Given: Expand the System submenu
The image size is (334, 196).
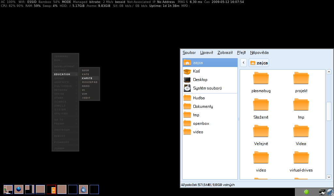Looking at the screenshot, I should click(x=65, y=110).
